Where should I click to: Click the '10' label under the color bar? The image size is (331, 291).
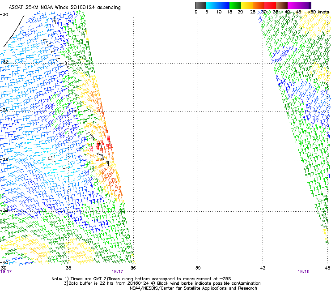(x=219, y=12)
